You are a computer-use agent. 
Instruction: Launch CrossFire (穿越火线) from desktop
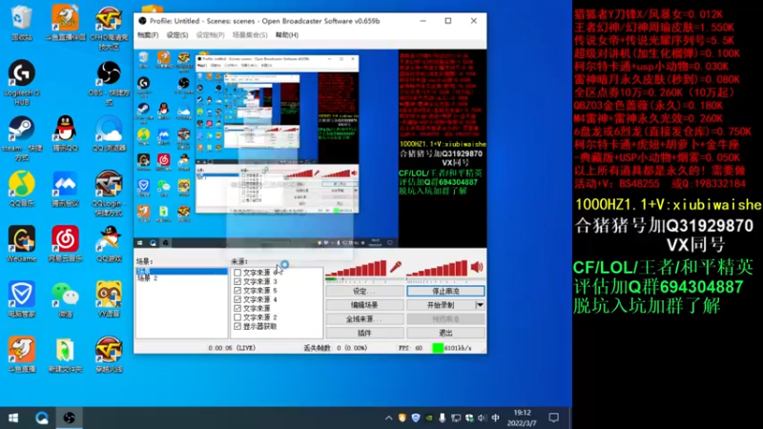[x=109, y=355]
